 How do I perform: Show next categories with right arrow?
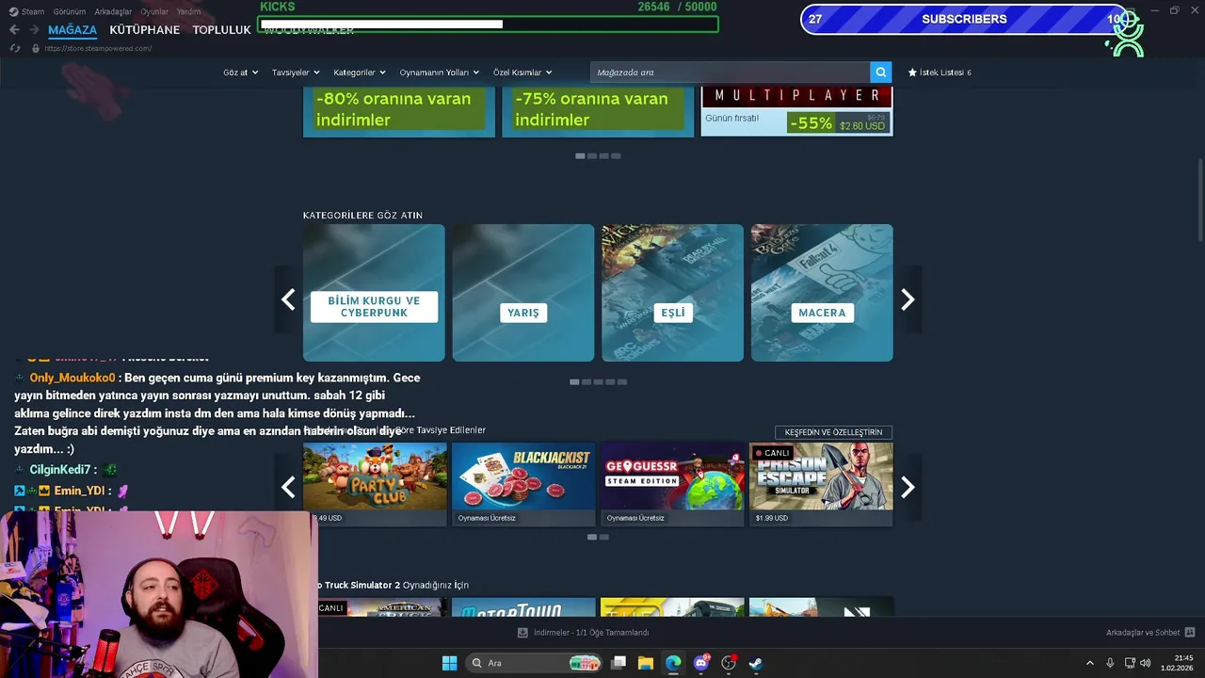point(908,299)
